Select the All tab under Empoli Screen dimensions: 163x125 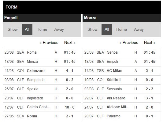pyautogui.click(x=27, y=30)
